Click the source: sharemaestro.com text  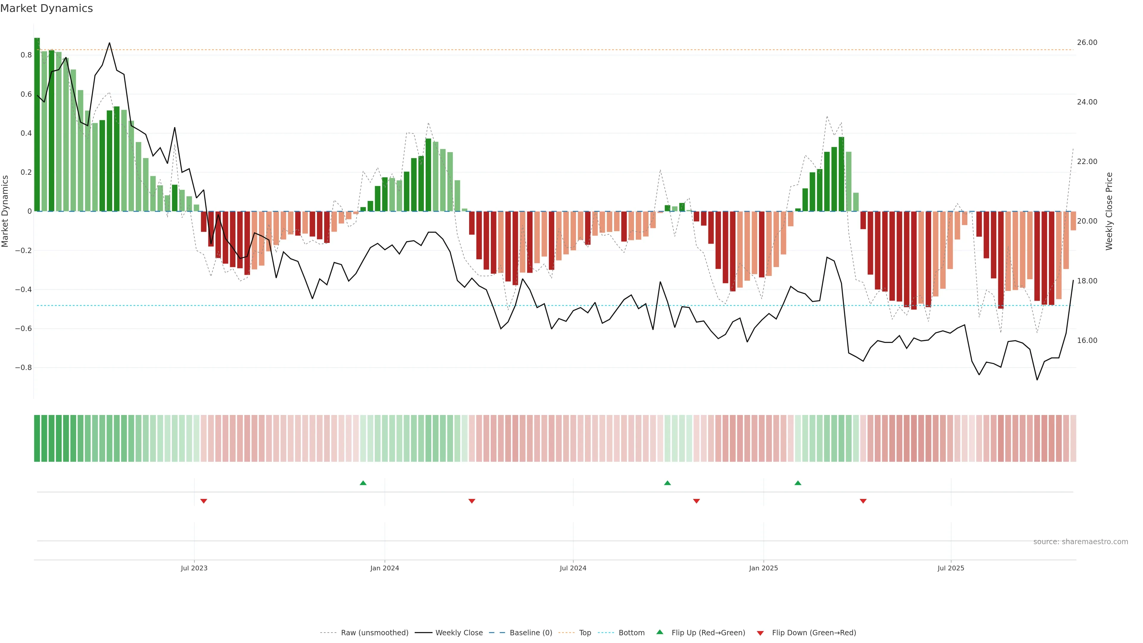[1080, 542]
